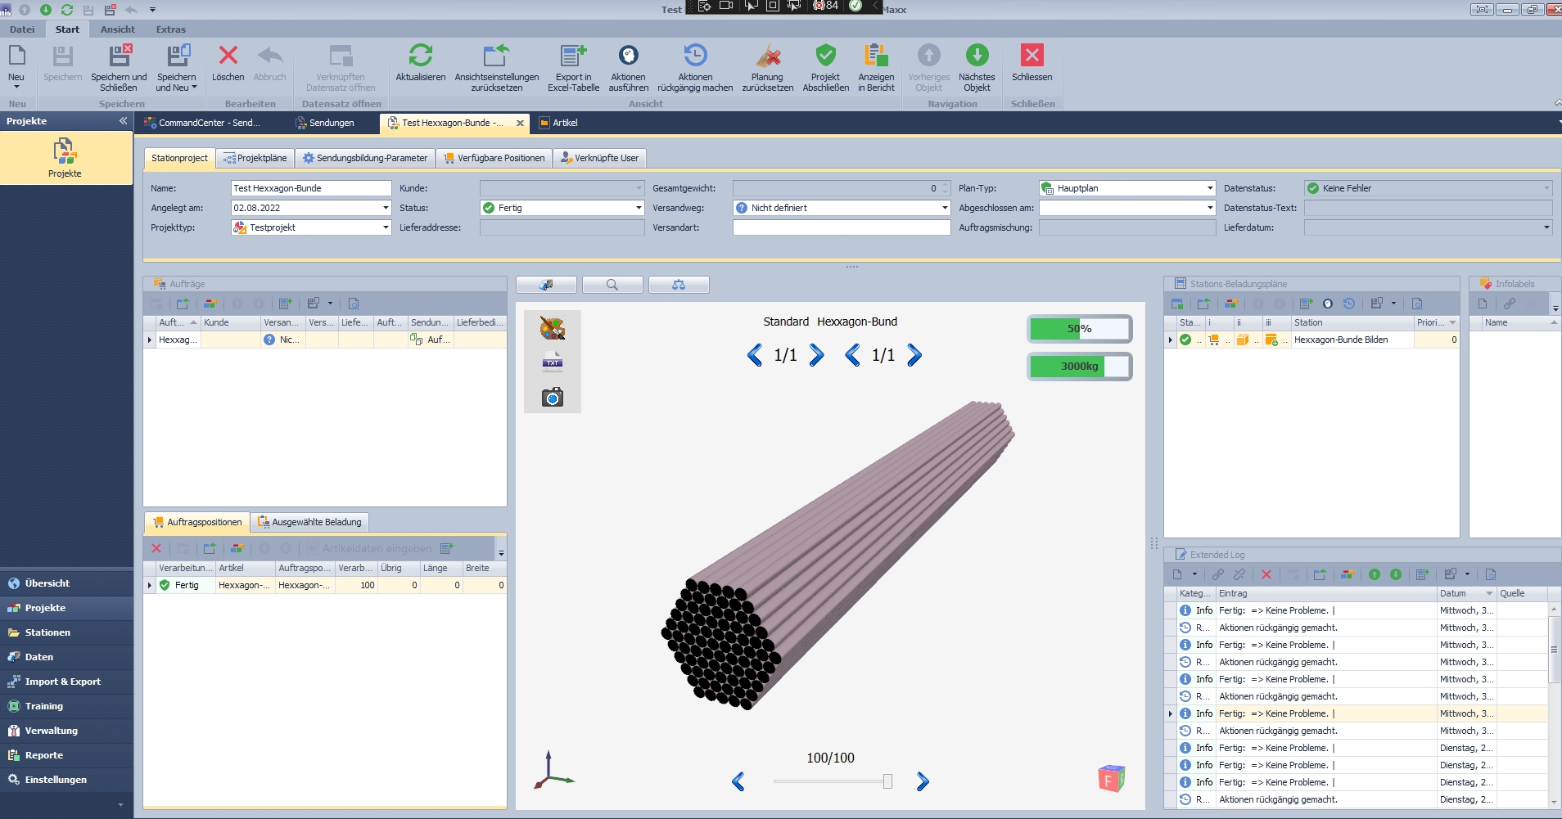
Task: Switch to the Artikel document tab
Action: (x=559, y=123)
